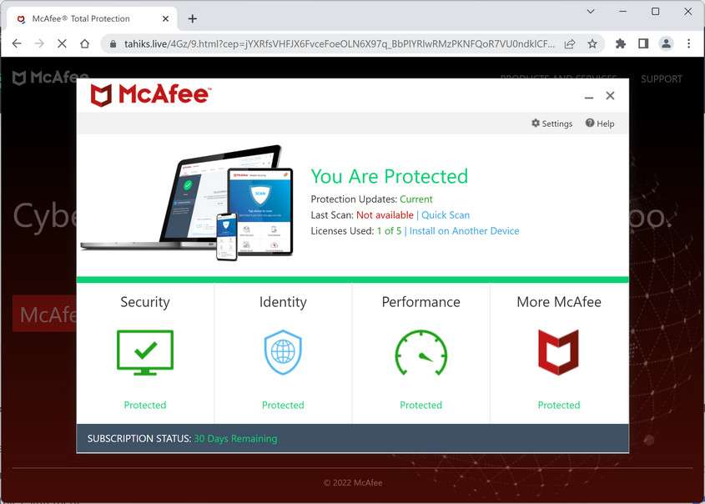Click the browser back arrow
The height and width of the screenshot is (504, 705).
(17, 43)
